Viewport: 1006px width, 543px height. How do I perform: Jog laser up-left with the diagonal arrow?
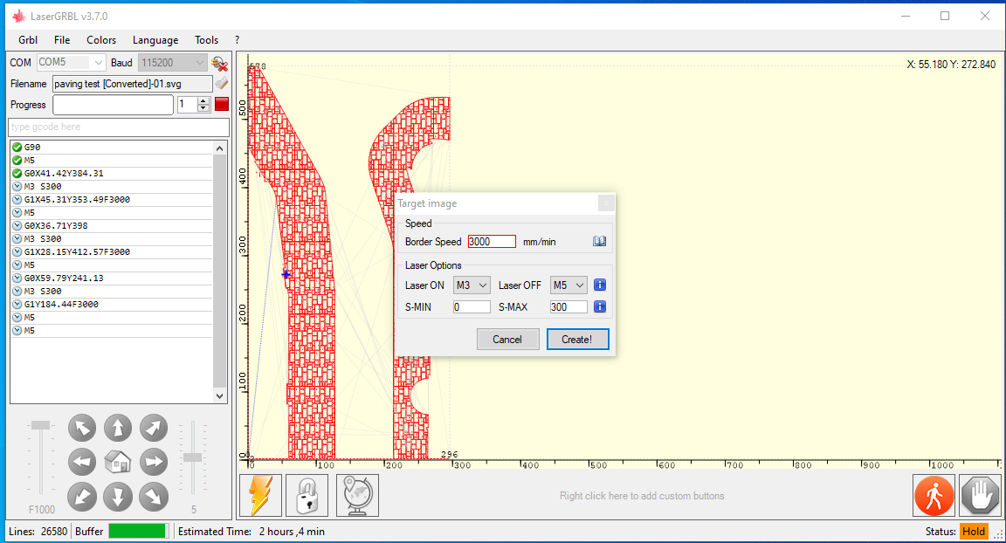(82, 429)
